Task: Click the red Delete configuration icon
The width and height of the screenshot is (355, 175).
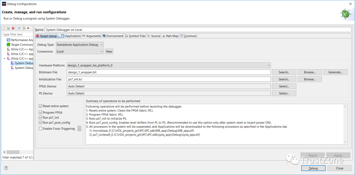Action: click(x=13, y=28)
